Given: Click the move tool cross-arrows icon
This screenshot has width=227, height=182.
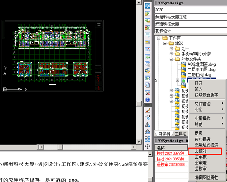Looking at the screenshot, I should click(x=148, y=146).
